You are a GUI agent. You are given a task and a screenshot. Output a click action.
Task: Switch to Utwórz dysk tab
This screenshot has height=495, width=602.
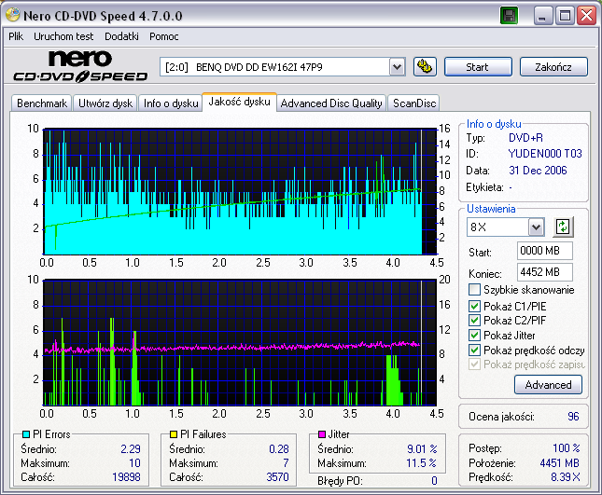(105, 103)
